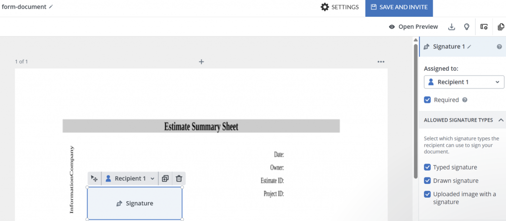
Task: Click the 1 of 1 page indicator
Action: [21, 61]
